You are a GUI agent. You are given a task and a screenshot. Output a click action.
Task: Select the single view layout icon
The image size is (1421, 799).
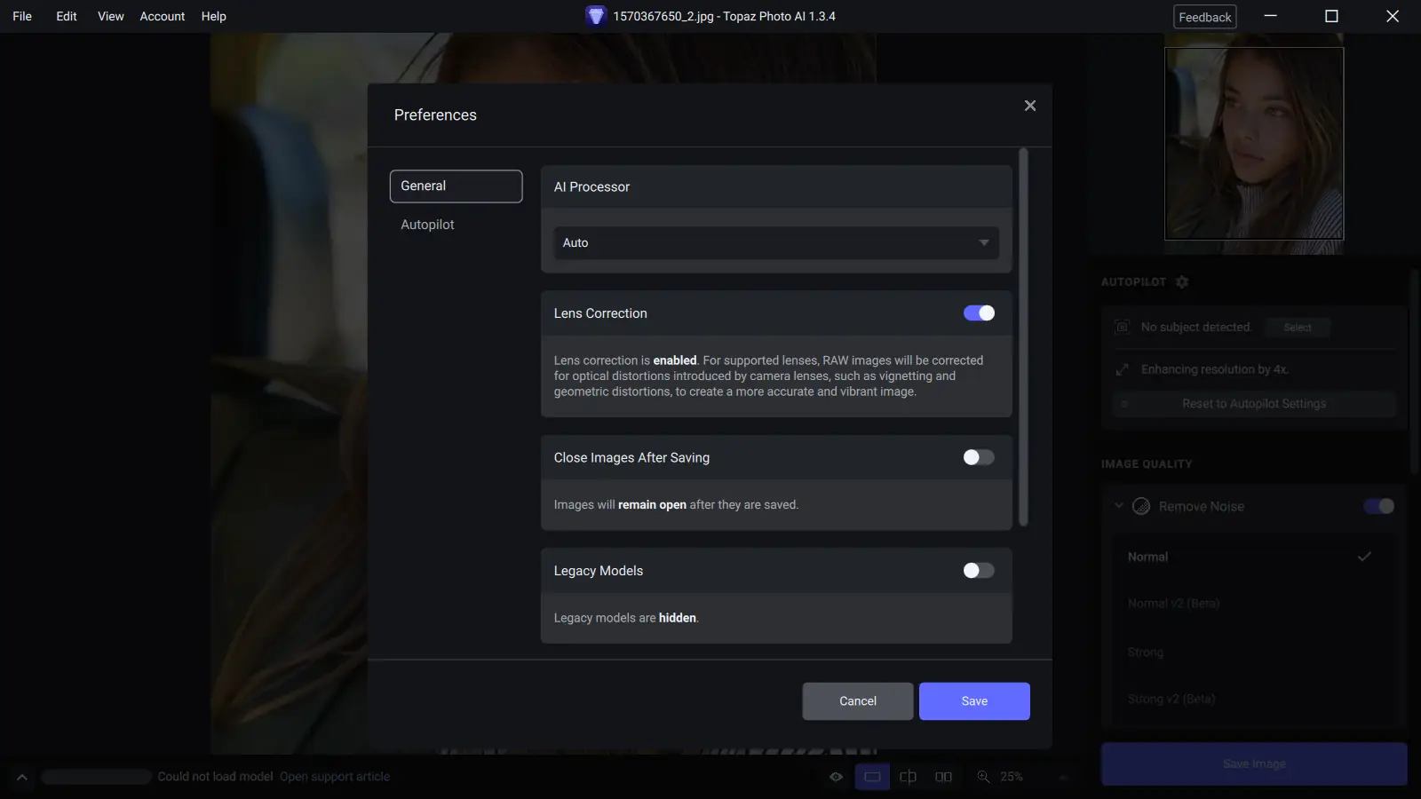point(872,777)
